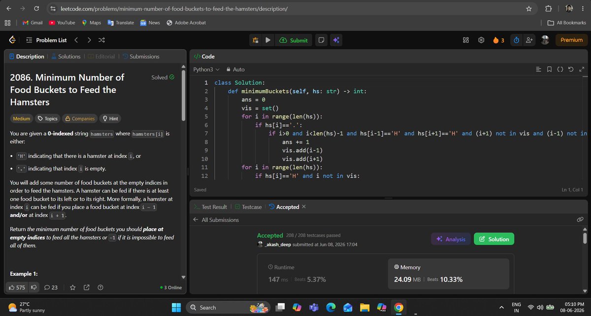This screenshot has width=591, height=316.
Task: Click the LeetCode logo icon
Action: pyautogui.click(x=13, y=40)
